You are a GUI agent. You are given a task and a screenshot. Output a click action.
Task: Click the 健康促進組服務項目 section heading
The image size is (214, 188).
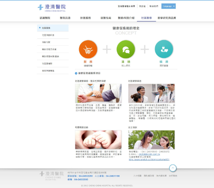(x=89, y=73)
